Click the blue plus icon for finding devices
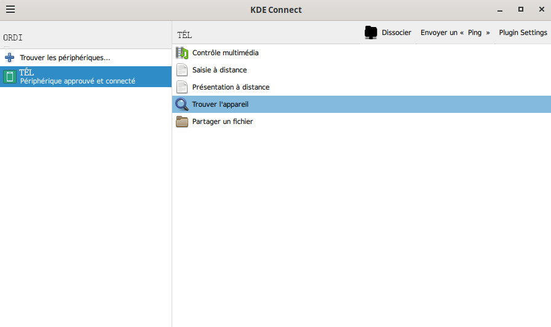Screen dimensions: 551x327 pyautogui.click(x=9, y=58)
